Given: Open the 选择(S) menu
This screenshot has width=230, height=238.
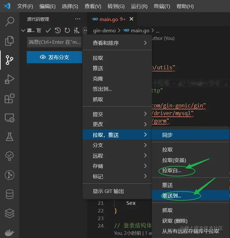Looking at the screenshot, I should coord(70,6).
